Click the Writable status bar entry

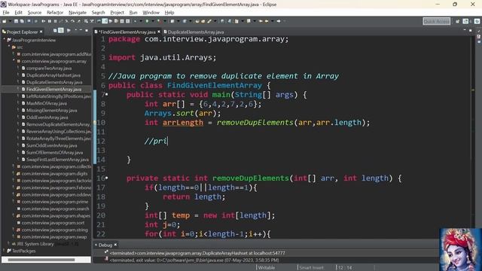tap(267, 268)
